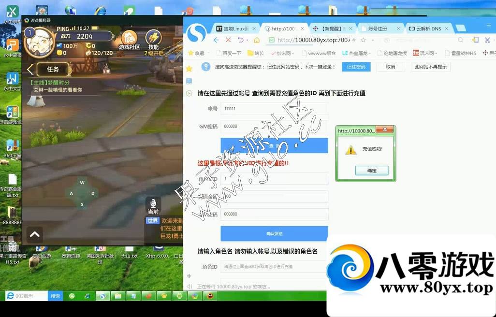Collapse the 任务 quest panel arrow

pyautogui.click(x=30, y=70)
